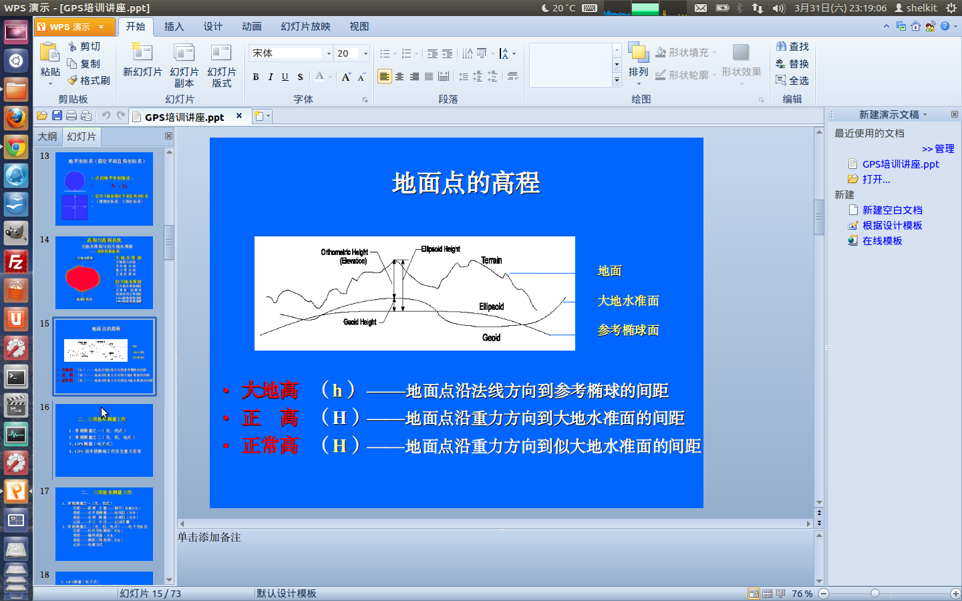The image size is (962, 601).
Task: Expand the font color dropdown arrow
Action: 331,77
